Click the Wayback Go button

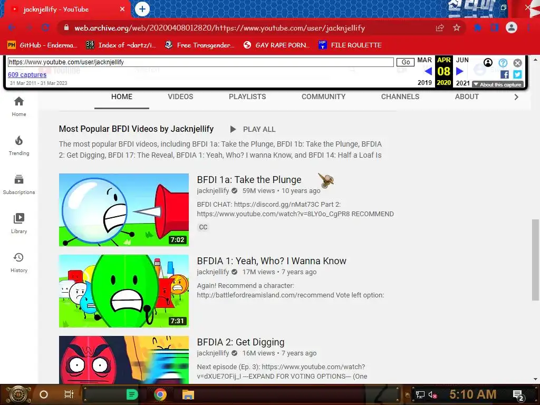(406, 62)
